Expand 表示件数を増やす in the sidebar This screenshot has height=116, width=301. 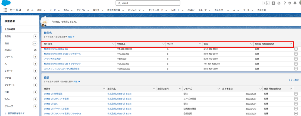point(15,113)
